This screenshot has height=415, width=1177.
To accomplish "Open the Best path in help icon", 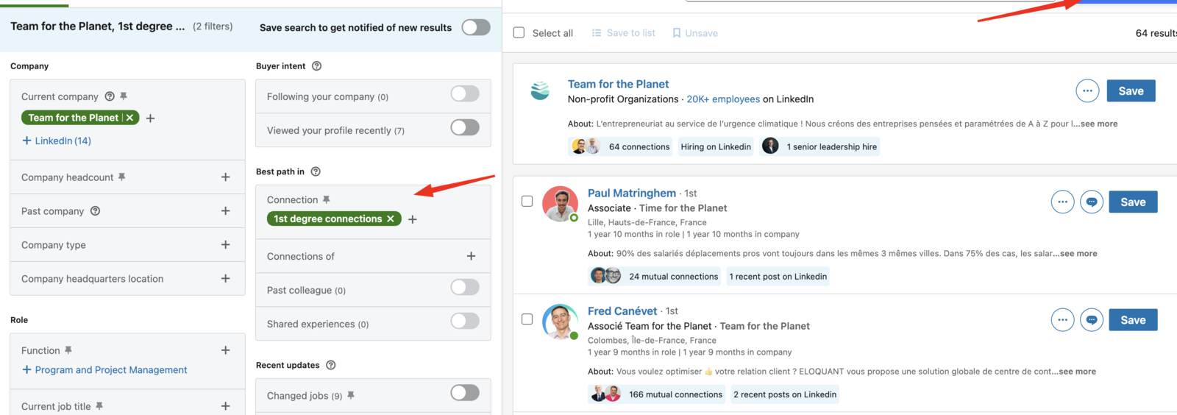I will tap(316, 171).
